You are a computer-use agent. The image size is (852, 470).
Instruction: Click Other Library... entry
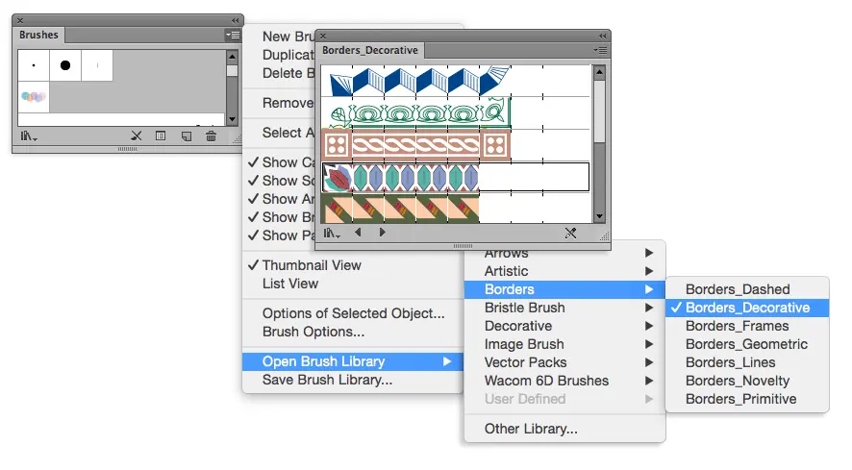(531, 429)
